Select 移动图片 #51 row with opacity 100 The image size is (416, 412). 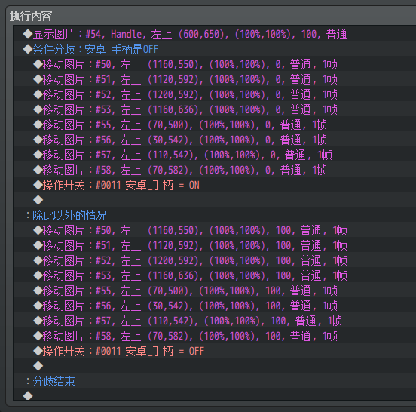point(214,245)
